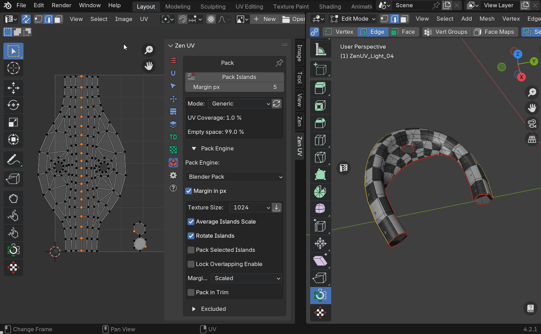Toggle camera view in 3D viewport
The width and height of the screenshot is (541, 334).
pos(532,123)
